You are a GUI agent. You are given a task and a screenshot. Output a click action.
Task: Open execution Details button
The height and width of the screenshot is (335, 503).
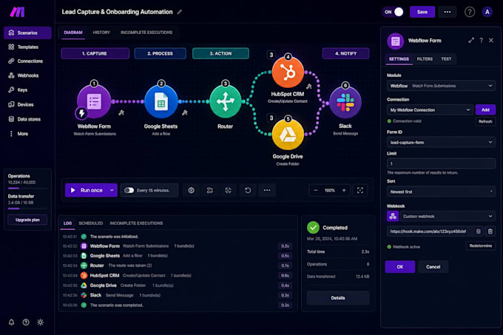coord(338,298)
